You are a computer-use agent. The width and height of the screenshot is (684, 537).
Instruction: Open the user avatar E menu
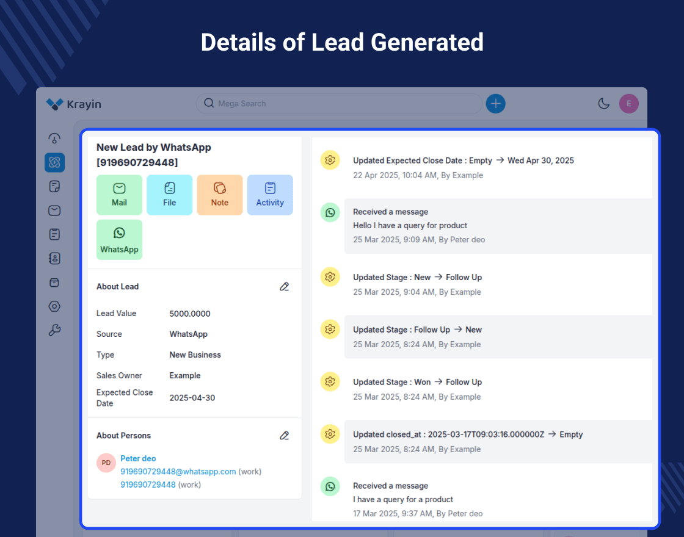(x=628, y=104)
